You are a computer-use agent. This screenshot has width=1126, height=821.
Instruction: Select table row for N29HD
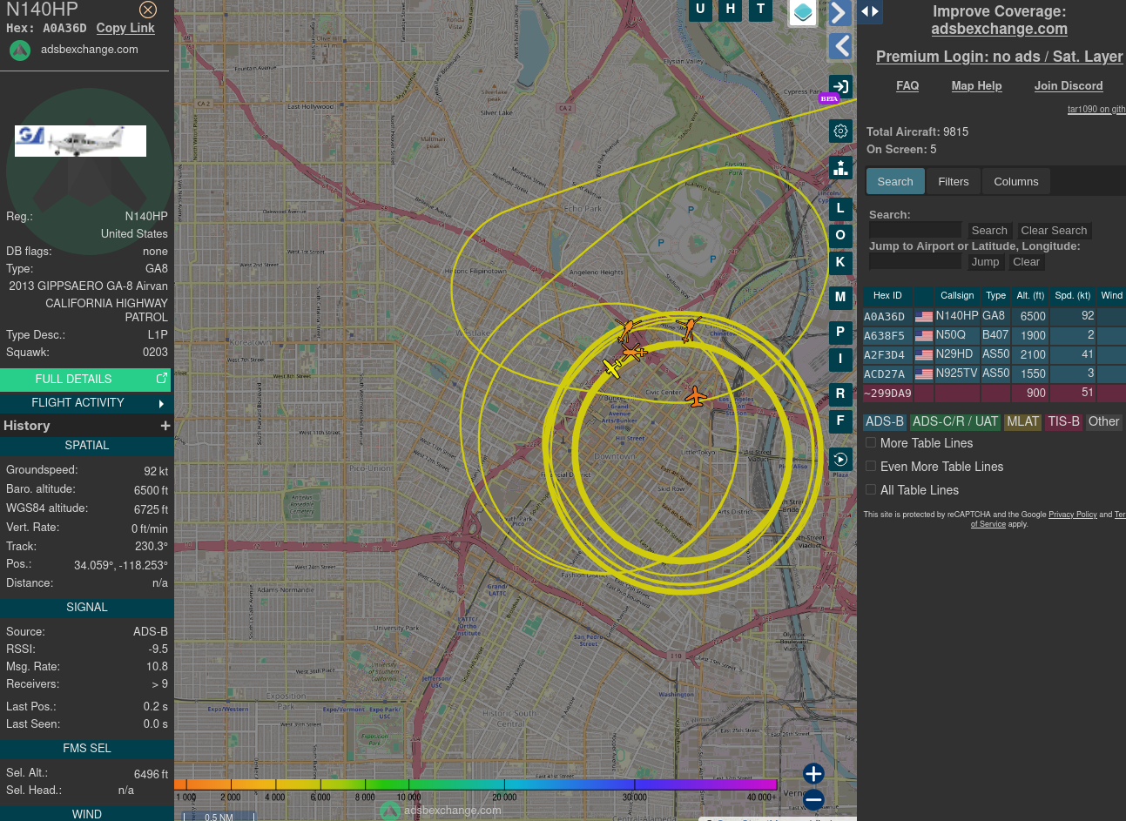coord(994,354)
